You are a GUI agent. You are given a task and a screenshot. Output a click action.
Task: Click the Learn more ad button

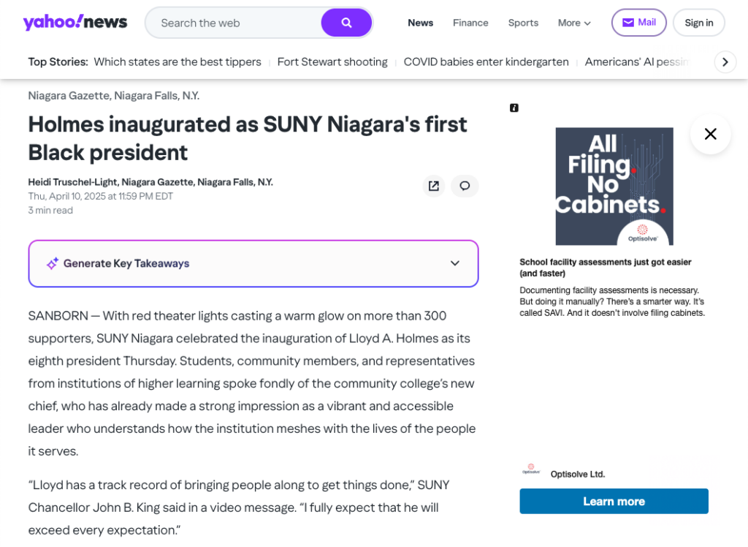tap(614, 502)
